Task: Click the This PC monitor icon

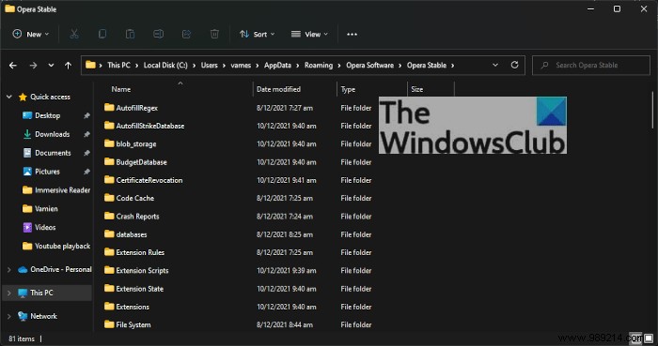Action: click(x=23, y=293)
